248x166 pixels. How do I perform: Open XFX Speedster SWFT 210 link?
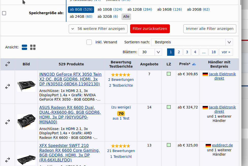pyautogui.click(x=69, y=153)
